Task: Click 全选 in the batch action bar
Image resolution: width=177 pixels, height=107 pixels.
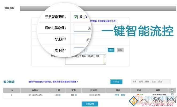Action: 154,82
